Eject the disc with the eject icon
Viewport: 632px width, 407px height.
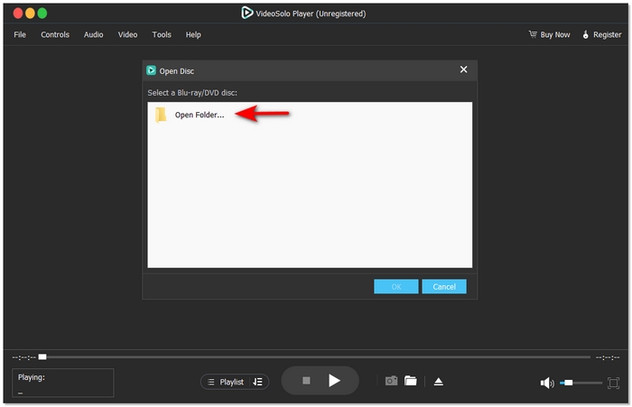pos(439,381)
